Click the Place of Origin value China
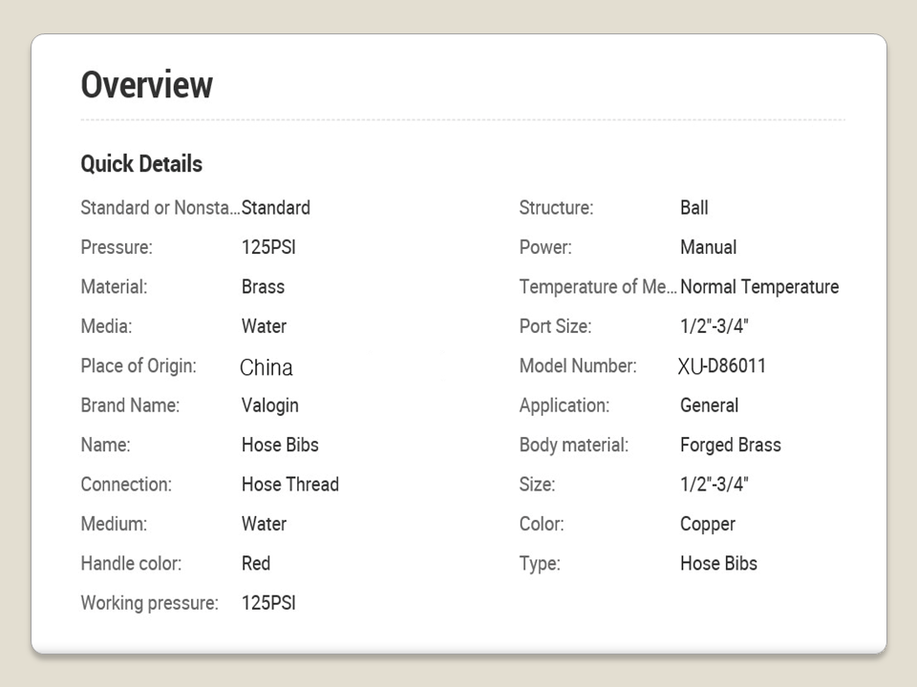Screen dimensions: 917x687 (x=266, y=367)
